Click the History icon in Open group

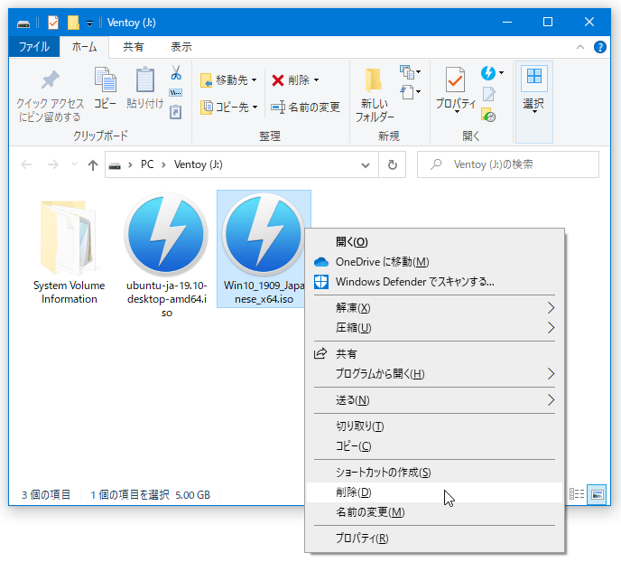click(488, 115)
